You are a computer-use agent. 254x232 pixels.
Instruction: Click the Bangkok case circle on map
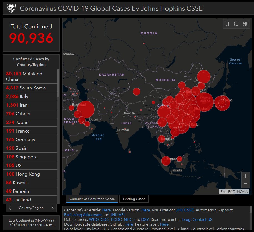tap(162, 139)
